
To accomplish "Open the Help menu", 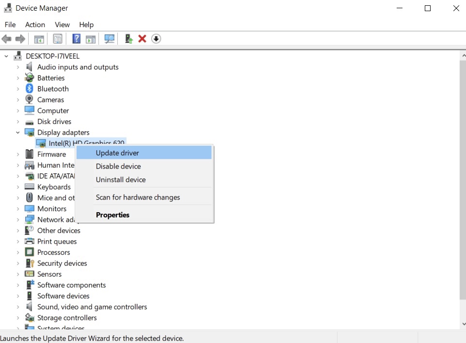I will point(86,25).
